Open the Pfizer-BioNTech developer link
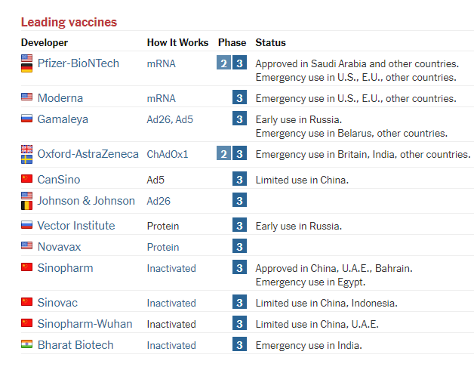 78,63
